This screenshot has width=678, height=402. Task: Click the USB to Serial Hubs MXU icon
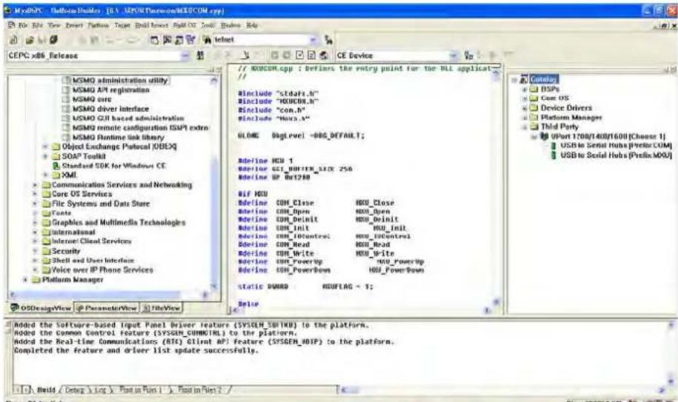(x=554, y=155)
